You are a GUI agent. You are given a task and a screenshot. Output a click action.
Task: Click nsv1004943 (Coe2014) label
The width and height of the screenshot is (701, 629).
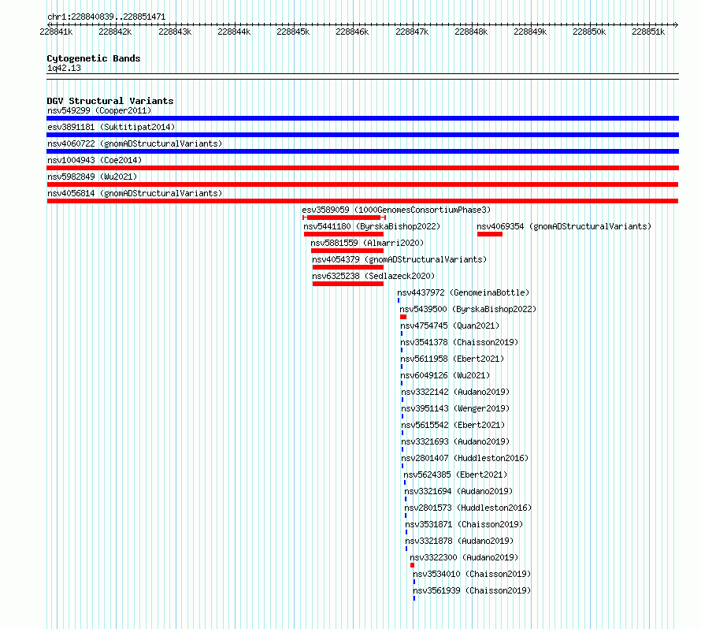(x=95, y=160)
